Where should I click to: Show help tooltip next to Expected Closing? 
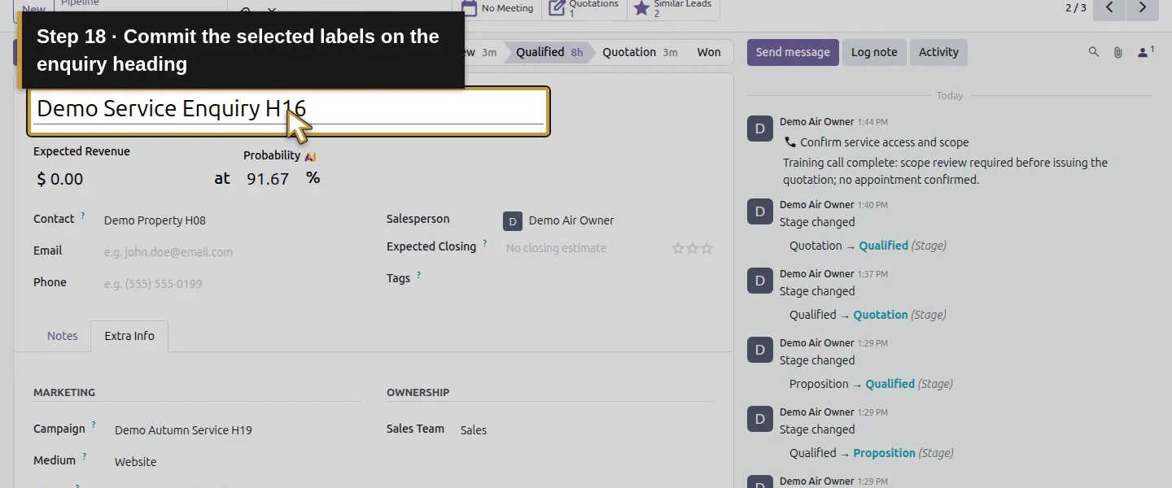(x=485, y=243)
